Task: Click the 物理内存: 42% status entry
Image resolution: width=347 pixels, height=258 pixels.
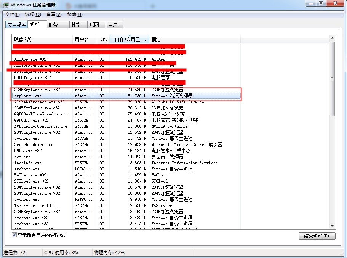Action: [x=109, y=252]
